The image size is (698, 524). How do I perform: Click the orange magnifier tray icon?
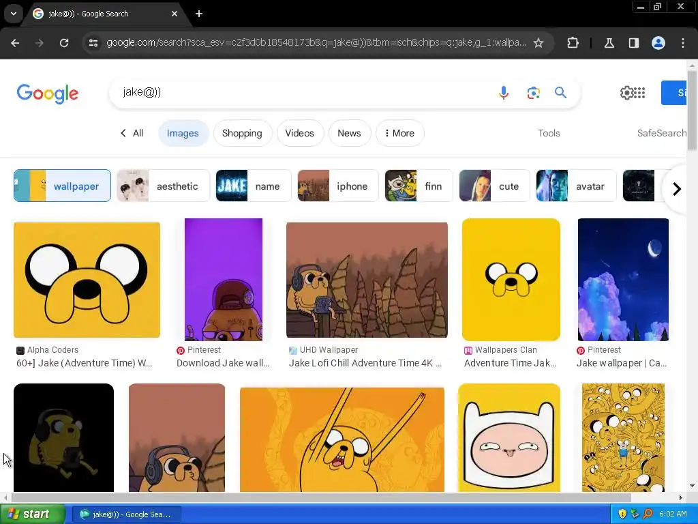click(648, 514)
